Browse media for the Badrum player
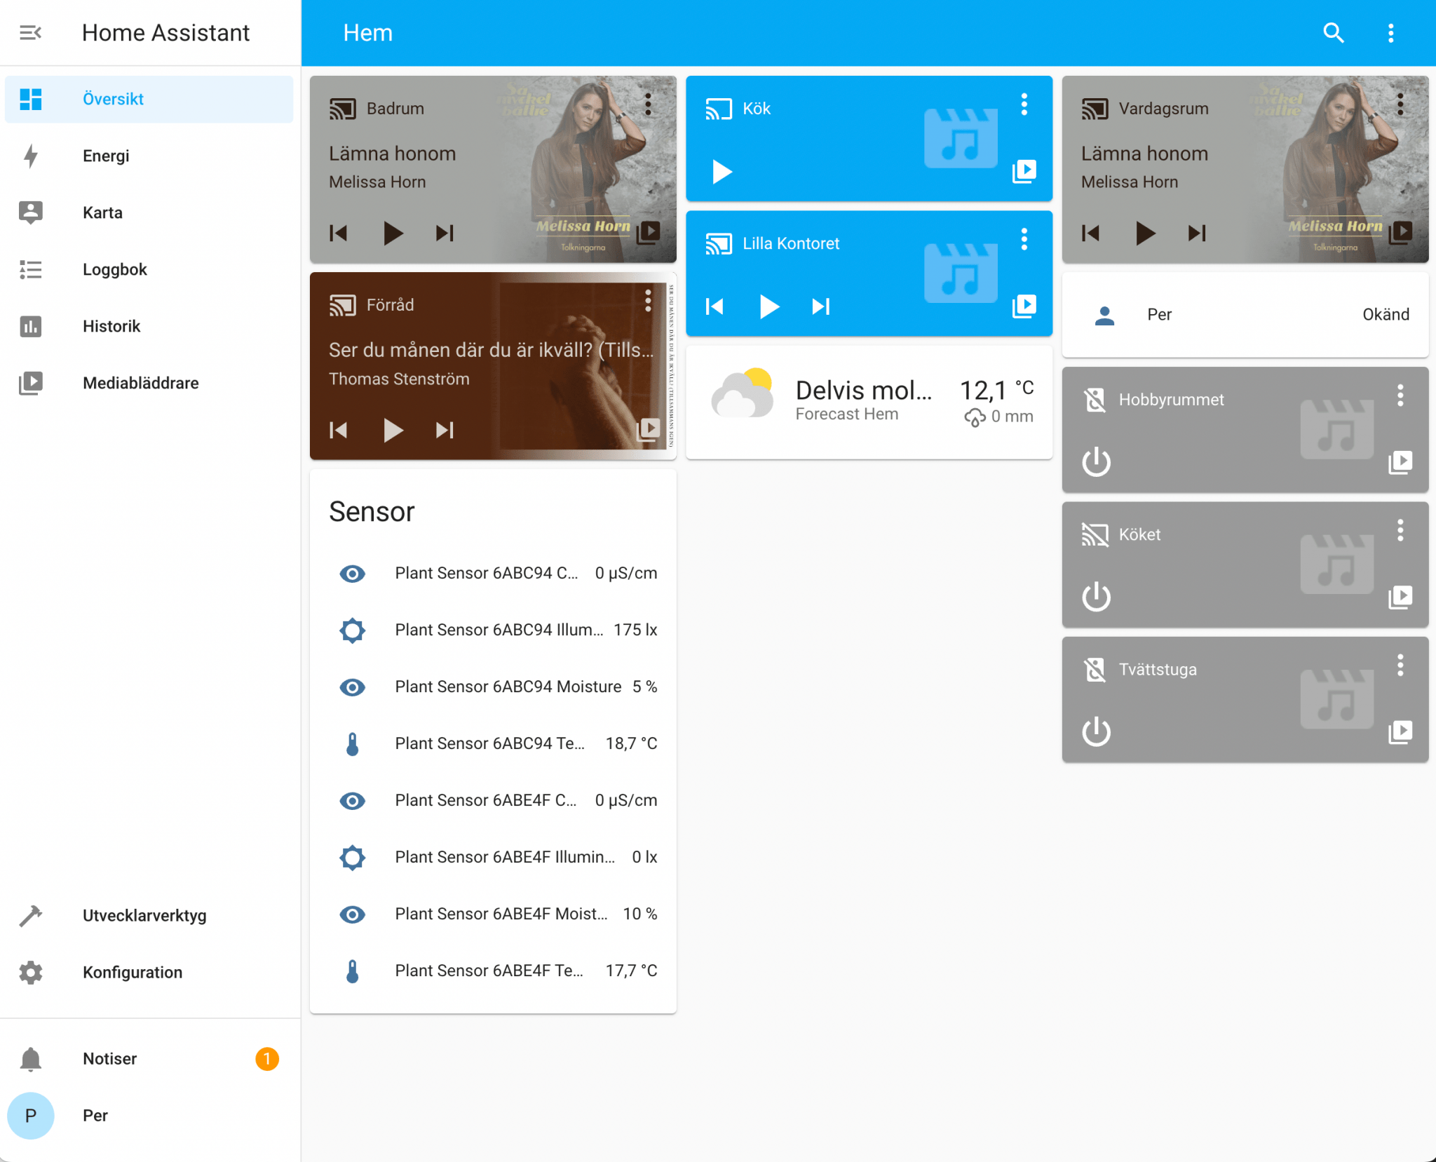The height and width of the screenshot is (1162, 1436). 649,232
